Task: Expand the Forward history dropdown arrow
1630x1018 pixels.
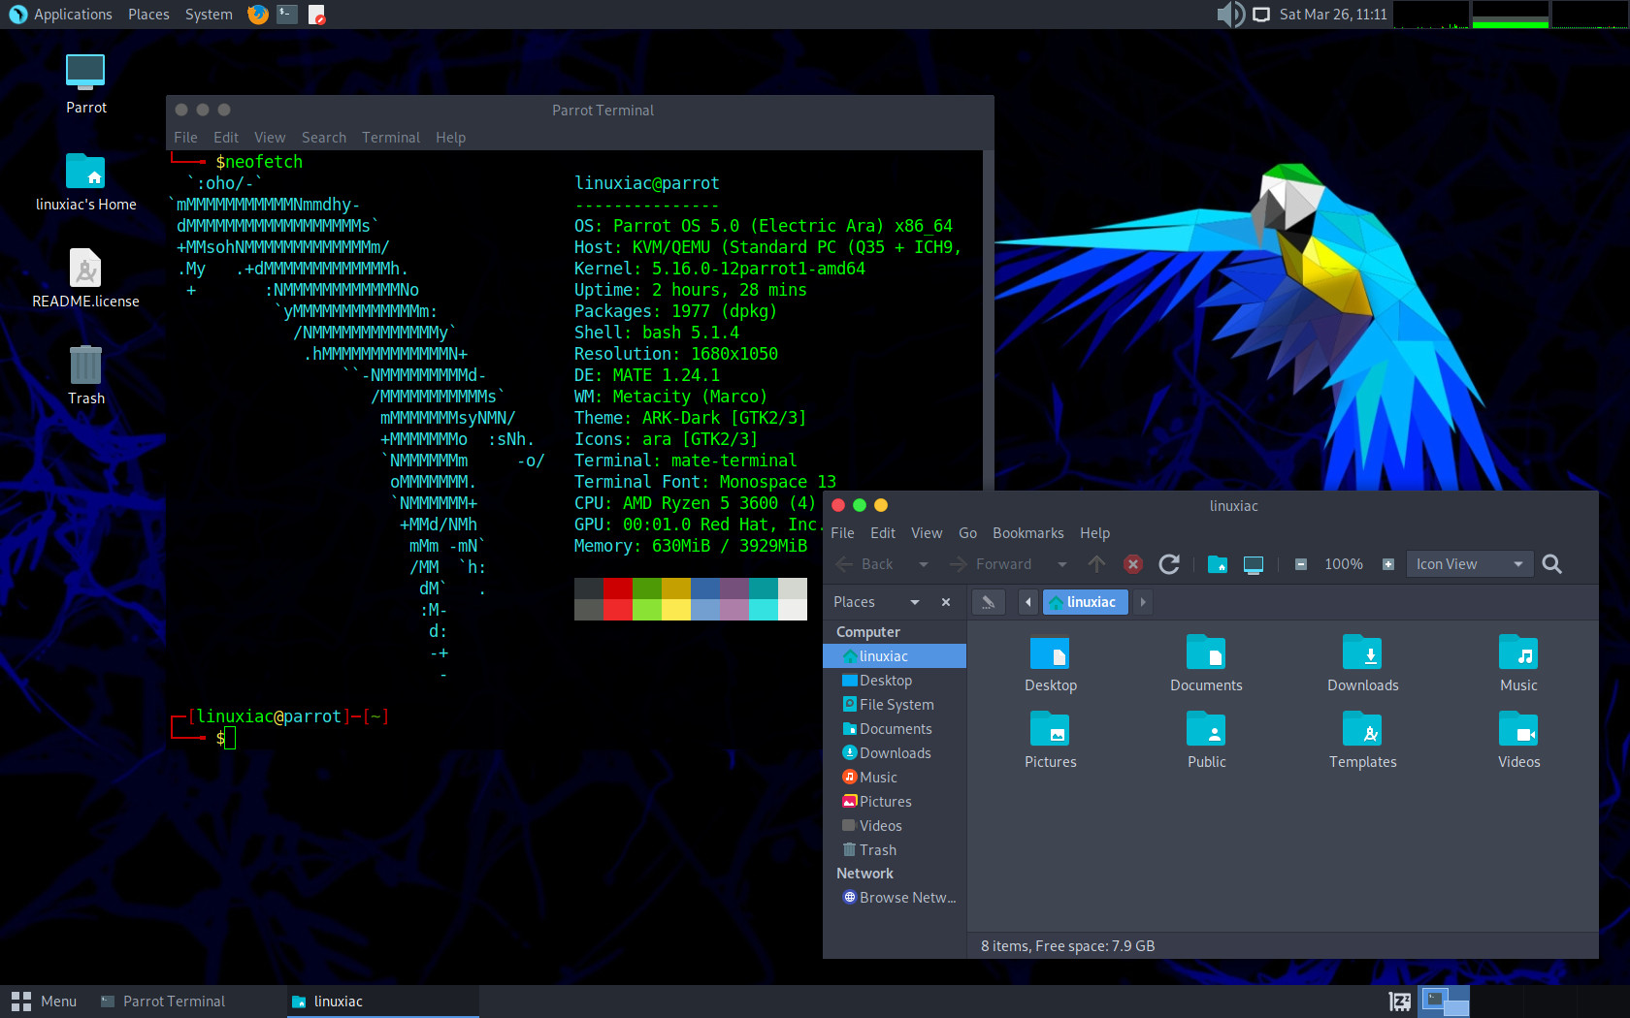Action: coord(1062,564)
